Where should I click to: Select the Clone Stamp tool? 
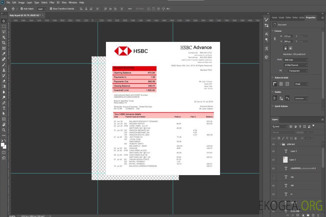4,70
